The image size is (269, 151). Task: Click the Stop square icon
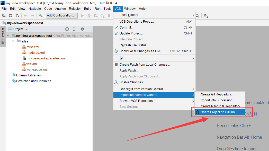(x=109, y=16)
